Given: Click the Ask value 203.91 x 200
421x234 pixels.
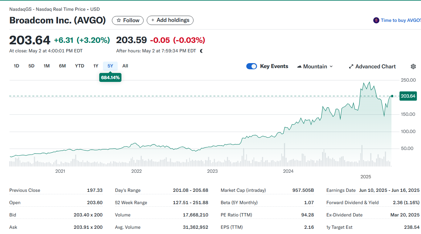Looking at the screenshot, I should 88,227.
